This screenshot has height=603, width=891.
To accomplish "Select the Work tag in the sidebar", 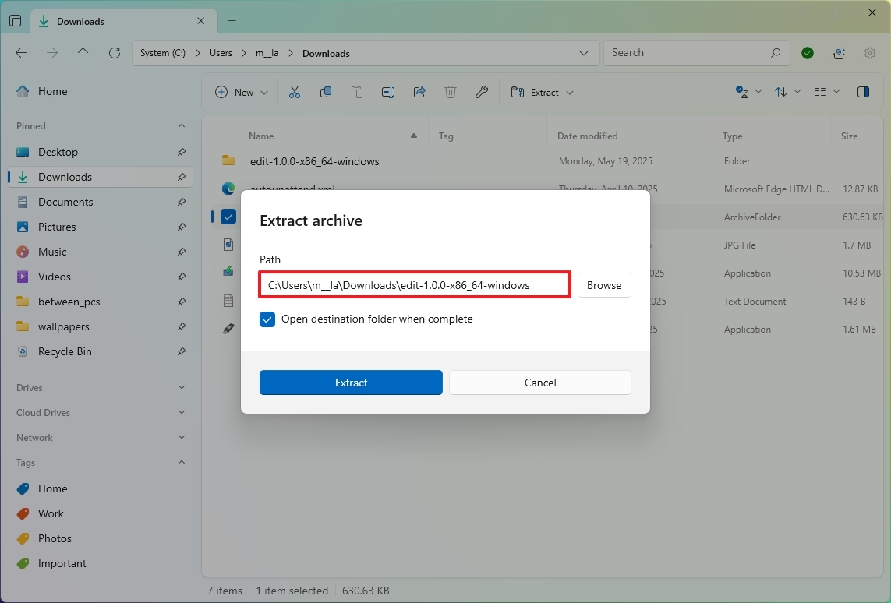I will pyautogui.click(x=49, y=513).
